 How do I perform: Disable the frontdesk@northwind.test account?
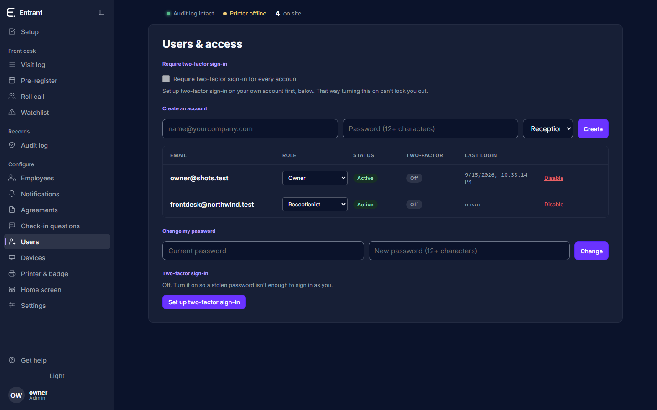[554, 205]
